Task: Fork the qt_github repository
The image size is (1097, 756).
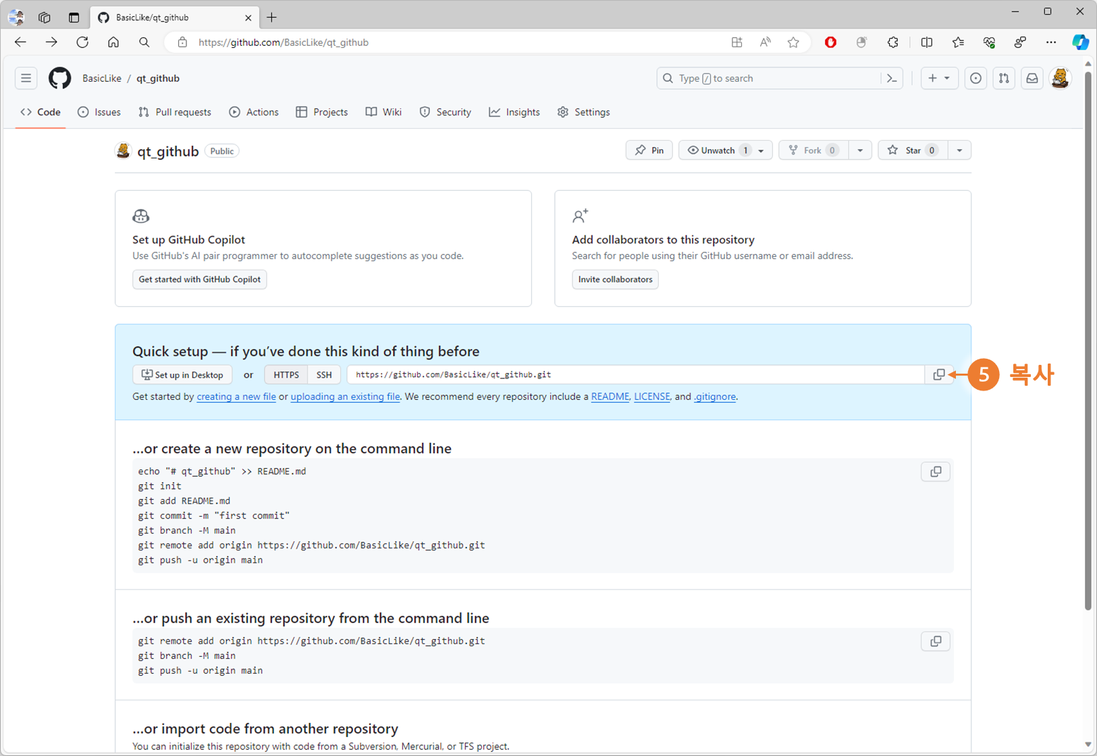Action: point(813,150)
